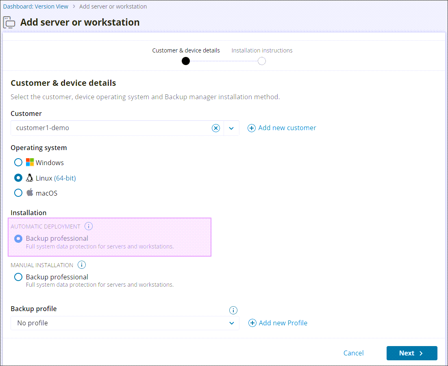
Task: Select Manual Installation Backup professional radio
Action: pyautogui.click(x=18, y=277)
